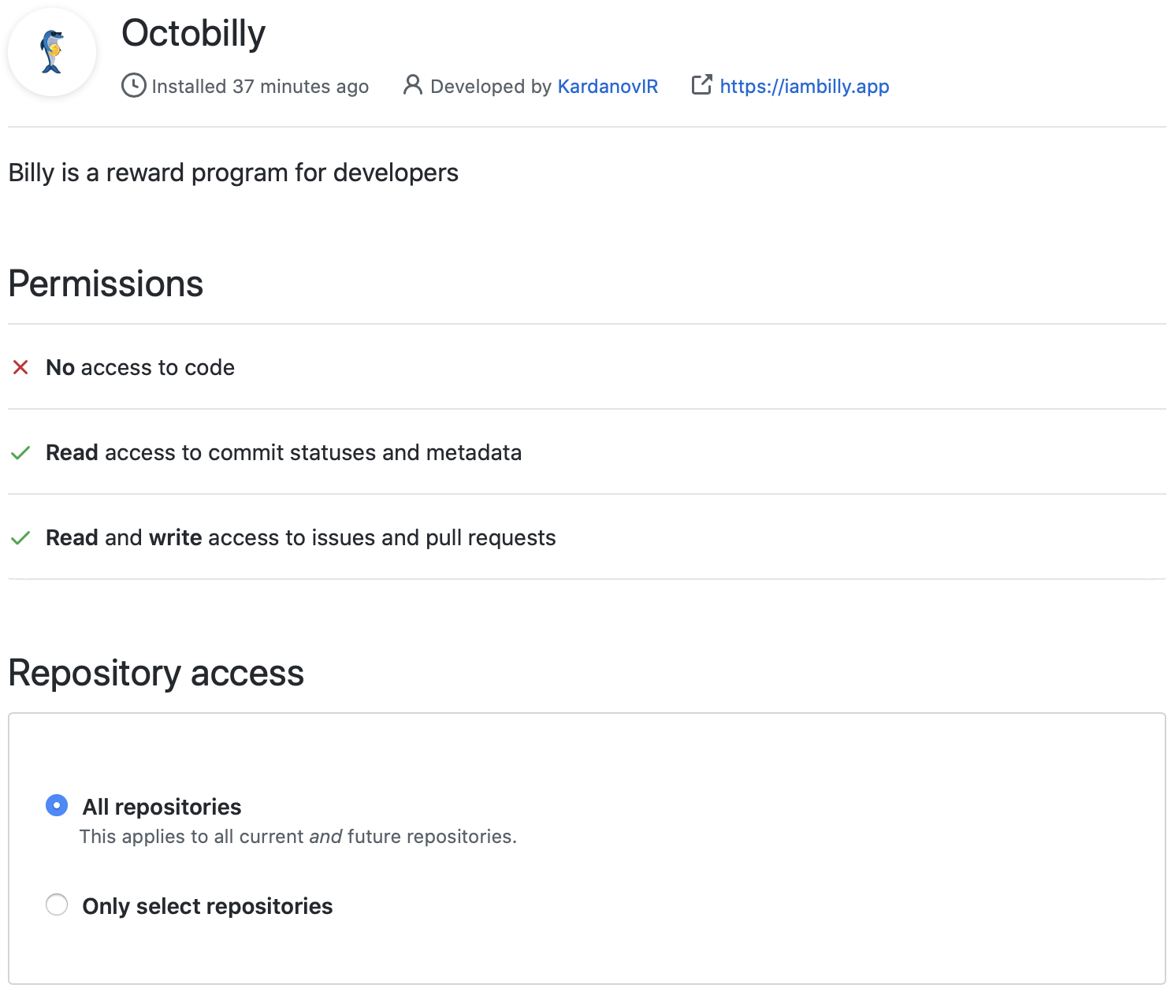This screenshot has height=988, width=1171.
Task: Visit the https://iambilly.app website link
Action: click(x=804, y=87)
